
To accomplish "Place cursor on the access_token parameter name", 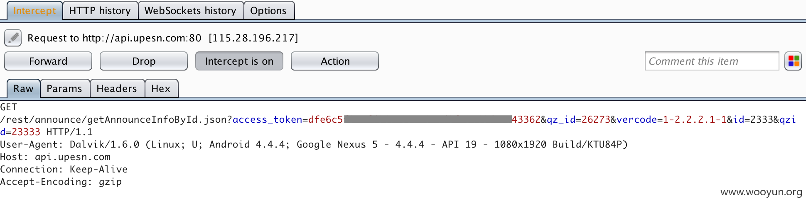I will (268, 120).
